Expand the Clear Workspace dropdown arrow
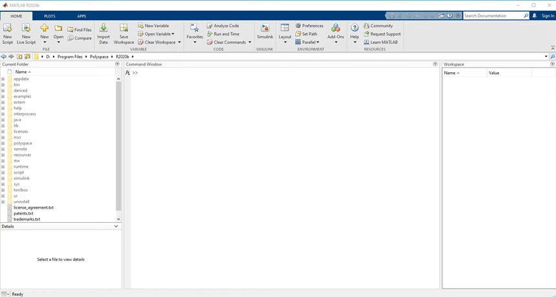The width and height of the screenshot is (556, 297). coord(179,42)
